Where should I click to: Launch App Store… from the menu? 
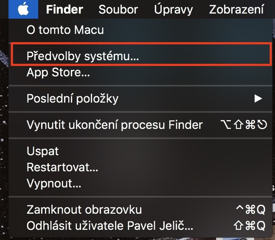coord(58,73)
